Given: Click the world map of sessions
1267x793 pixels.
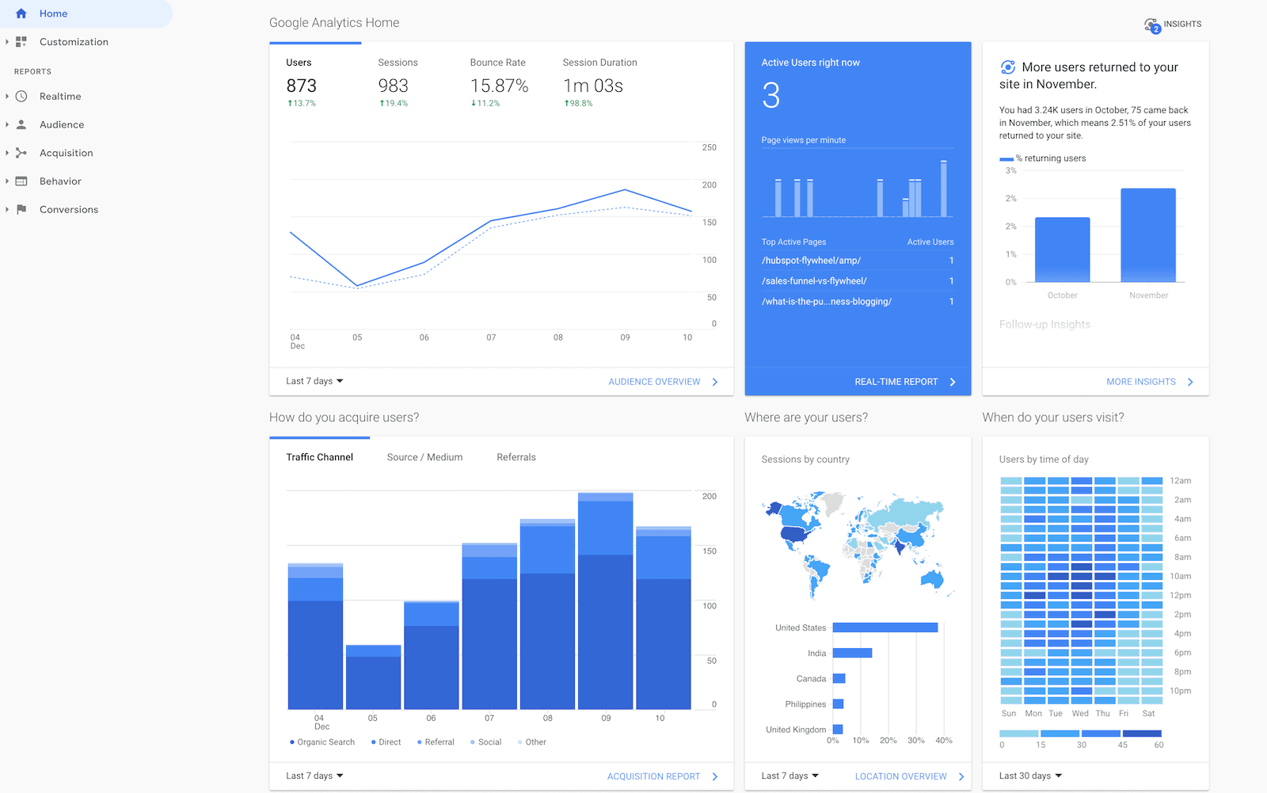Looking at the screenshot, I should point(858,545).
